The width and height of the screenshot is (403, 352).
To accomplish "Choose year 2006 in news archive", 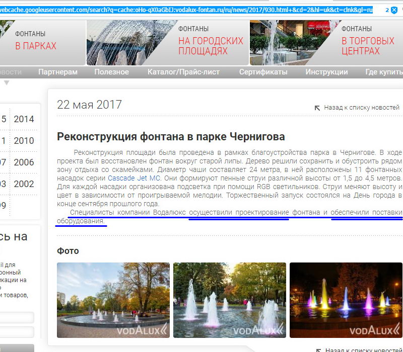I will pyautogui.click(x=24, y=162).
